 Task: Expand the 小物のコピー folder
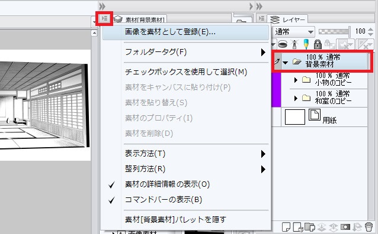[296, 80]
